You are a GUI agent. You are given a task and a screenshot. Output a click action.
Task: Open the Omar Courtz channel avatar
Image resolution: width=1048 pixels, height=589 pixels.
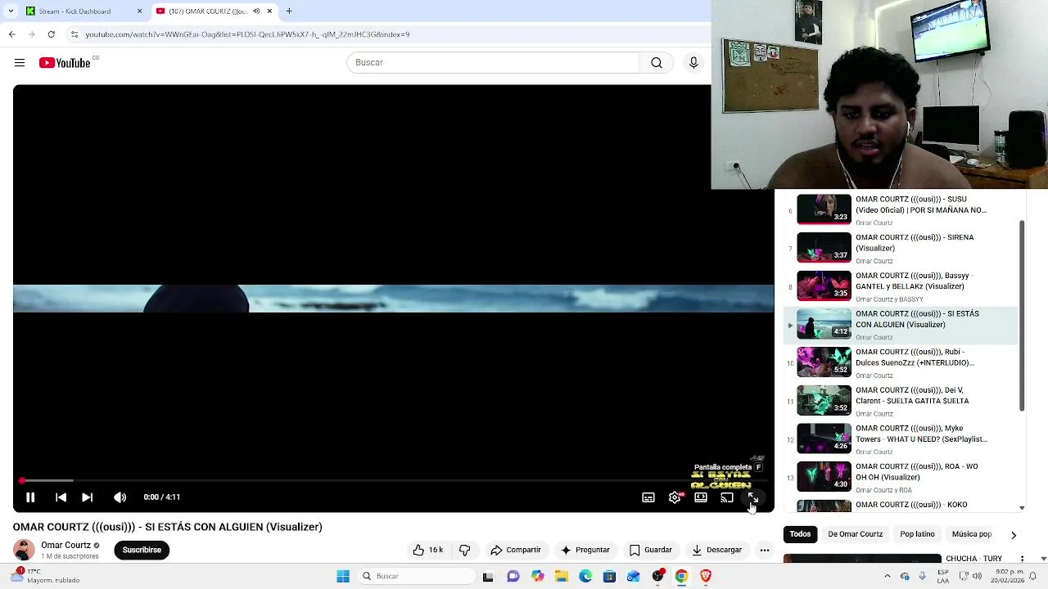pos(24,550)
